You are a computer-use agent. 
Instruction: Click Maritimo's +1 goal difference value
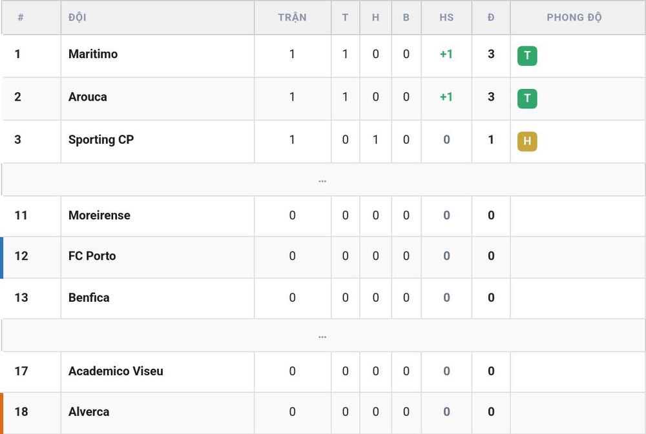446,54
